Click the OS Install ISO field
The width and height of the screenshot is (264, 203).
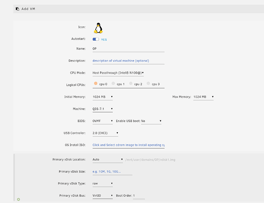128,145
